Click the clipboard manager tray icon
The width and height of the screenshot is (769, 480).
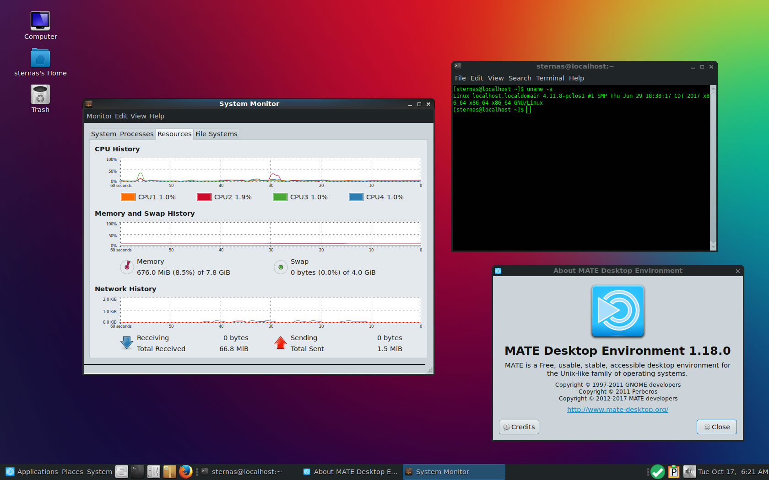[x=674, y=472]
